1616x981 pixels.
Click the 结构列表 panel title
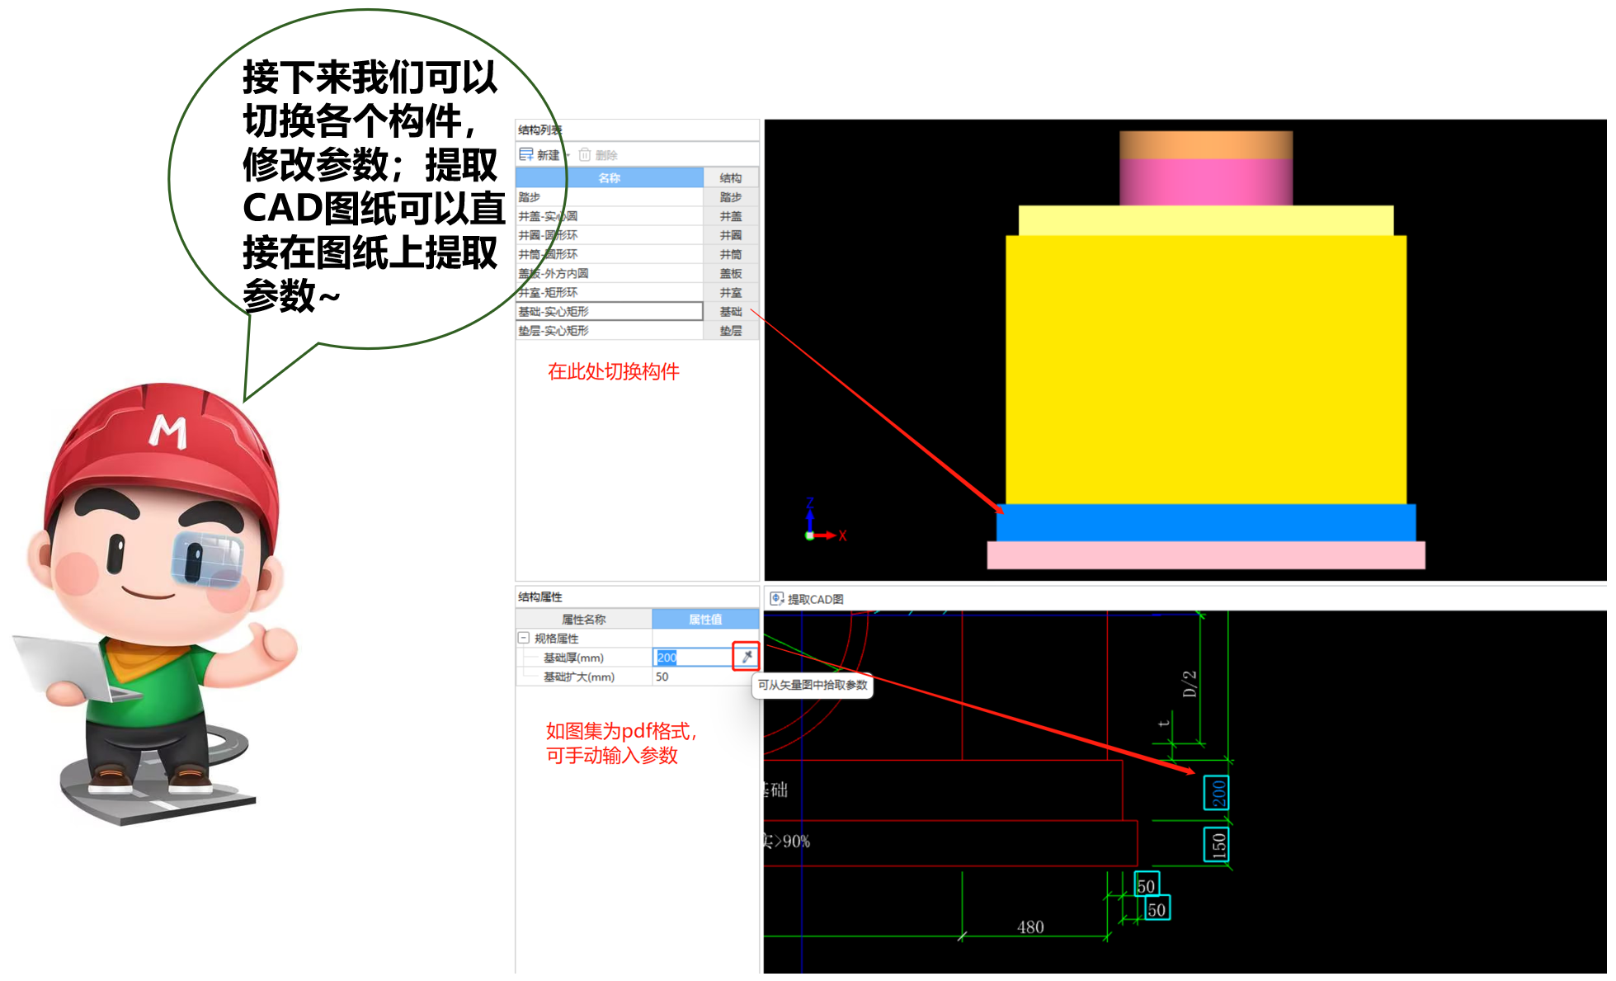(540, 130)
